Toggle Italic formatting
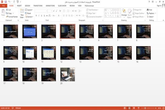The width and height of the screenshot is (165, 110). [x=39, y=16]
